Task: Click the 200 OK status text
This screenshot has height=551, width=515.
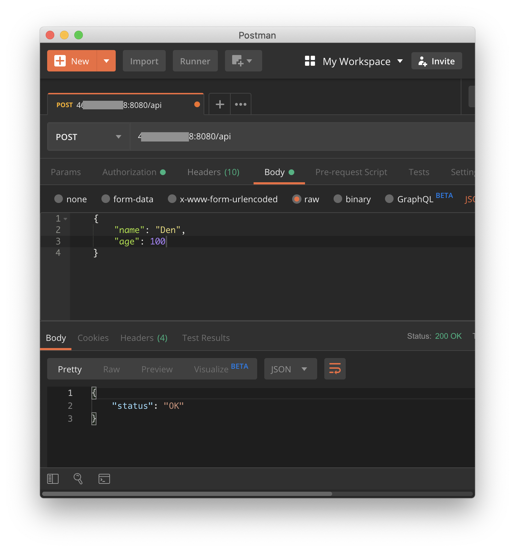Action: [x=448, y=336]
